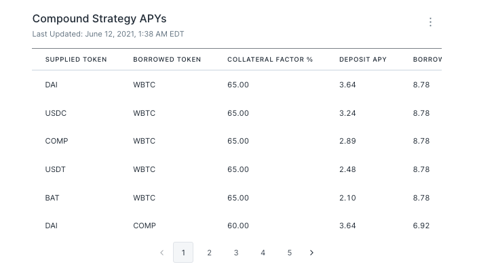
Task: Jump to page 3
Action: click(x=236, y=253)
